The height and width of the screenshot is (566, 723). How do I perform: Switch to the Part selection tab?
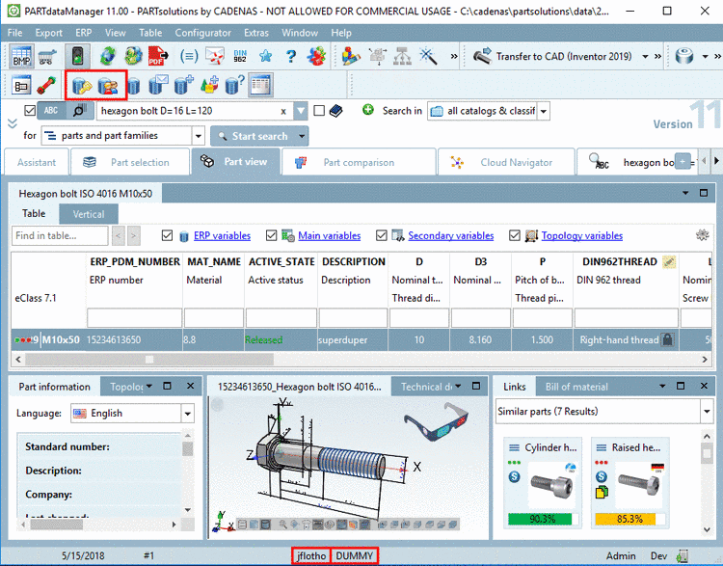click(130, 162)
